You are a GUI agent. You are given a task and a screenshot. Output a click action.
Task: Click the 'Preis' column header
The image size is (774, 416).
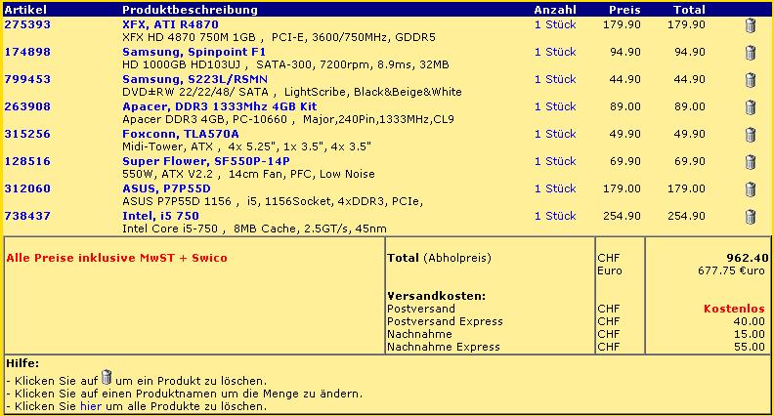624,10
